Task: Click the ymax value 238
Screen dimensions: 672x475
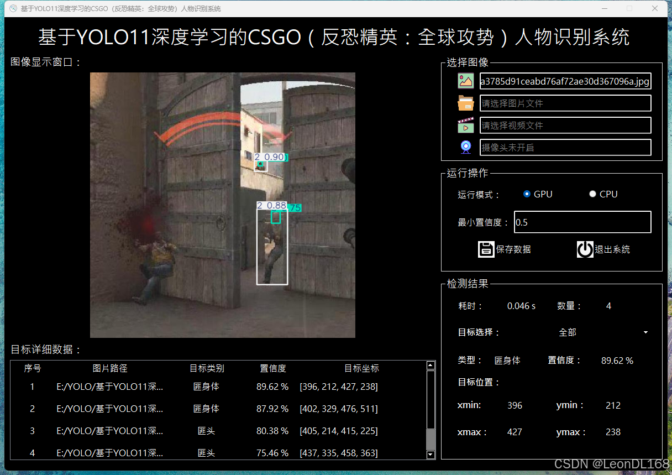Action: coord(613,432)
